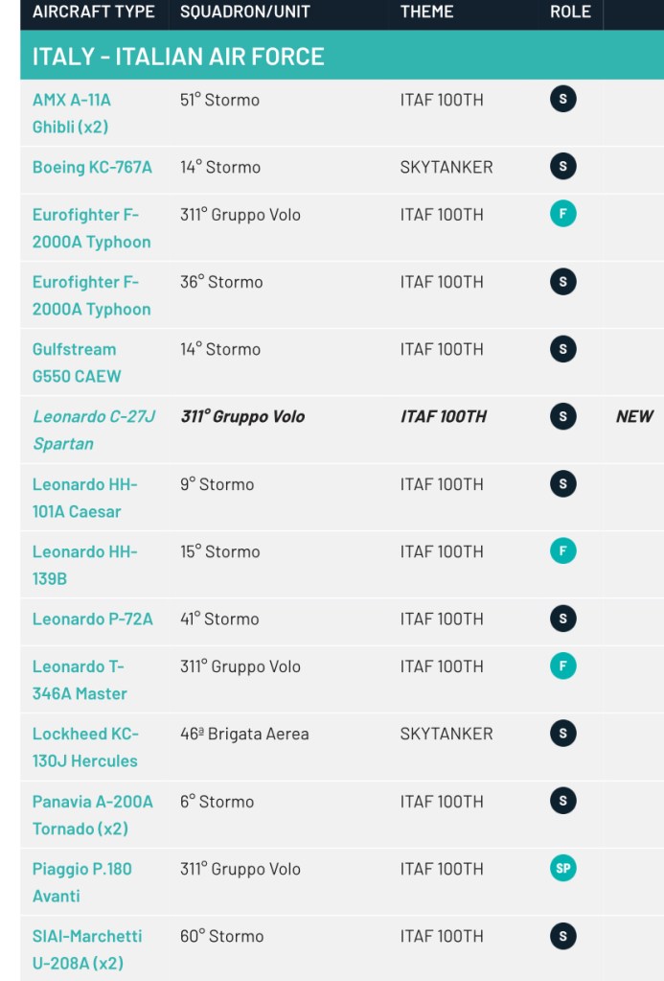
Task: Click the F role badge for Leonardo T-346A Master
Action: [562, 666]
